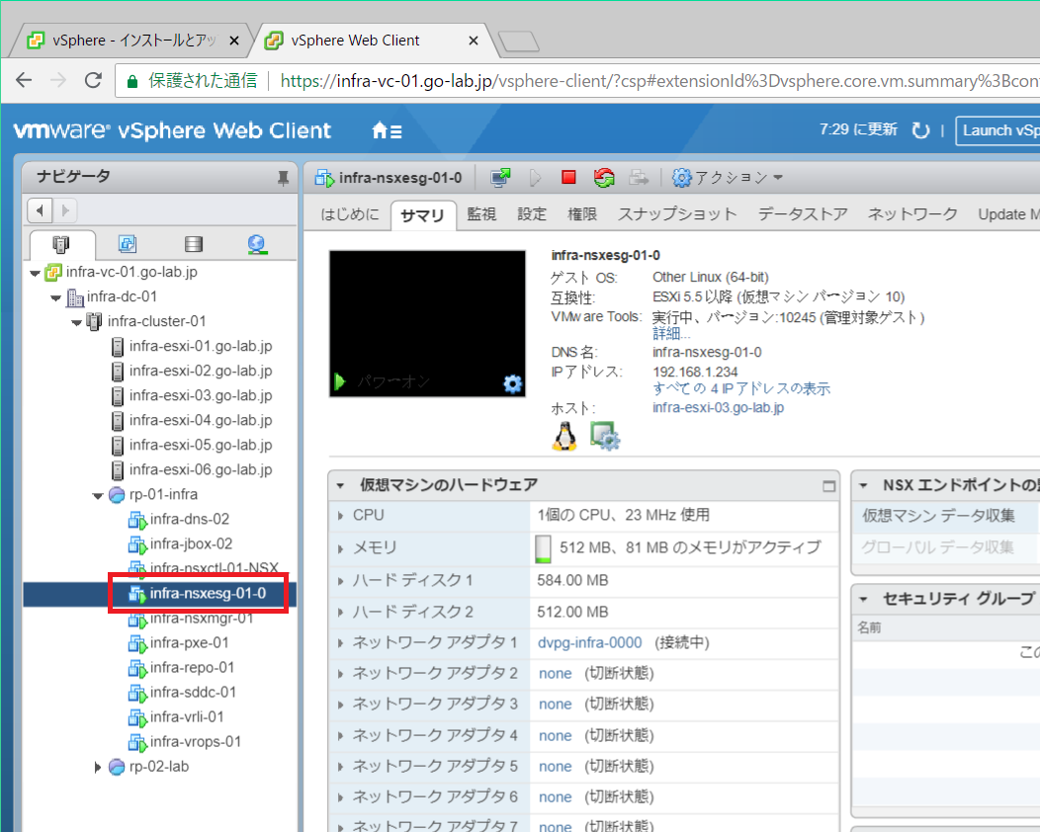Collapse the infra-dc-01 datacenter node
The width and height of the screenshot is (1040, 832).
(x=56, y=297)
